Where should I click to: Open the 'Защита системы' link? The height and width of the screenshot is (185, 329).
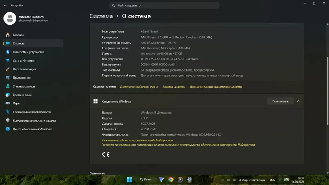(x=174, y=87)
